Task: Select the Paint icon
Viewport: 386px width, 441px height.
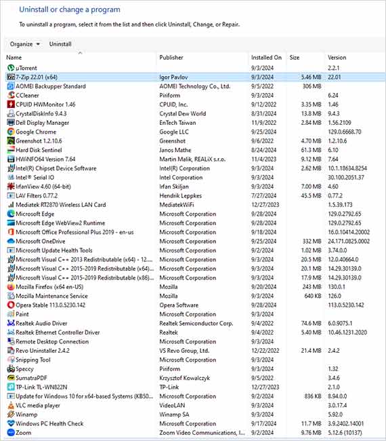Action: coord(11,314)
